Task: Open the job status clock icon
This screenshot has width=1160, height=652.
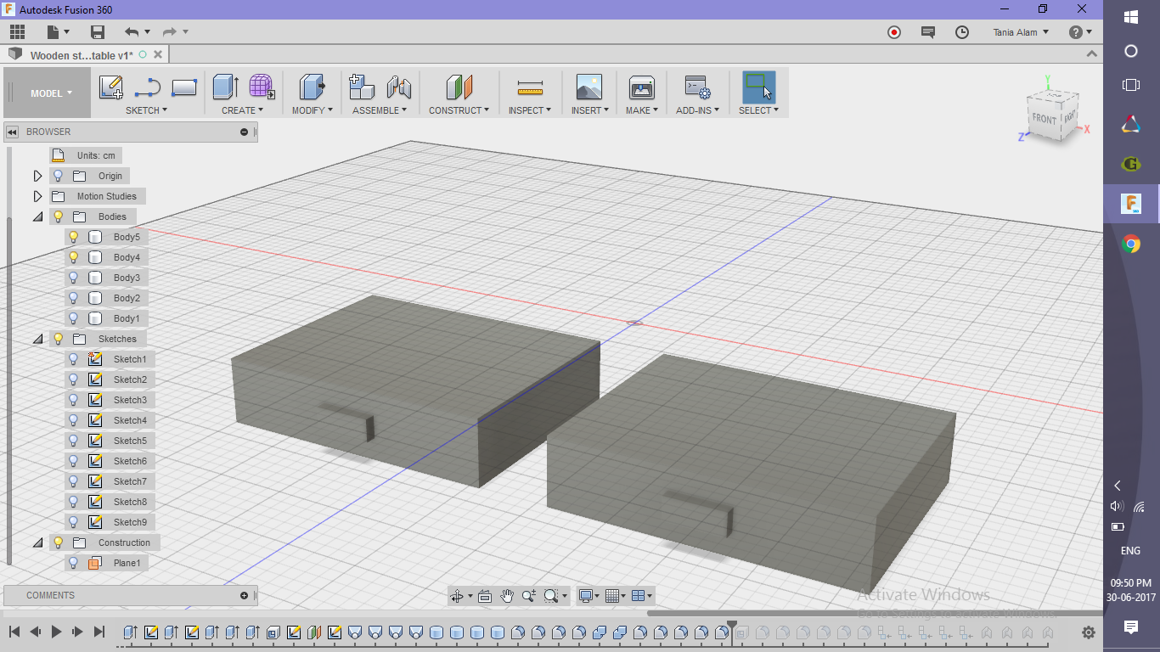Action: coord(962,32)
